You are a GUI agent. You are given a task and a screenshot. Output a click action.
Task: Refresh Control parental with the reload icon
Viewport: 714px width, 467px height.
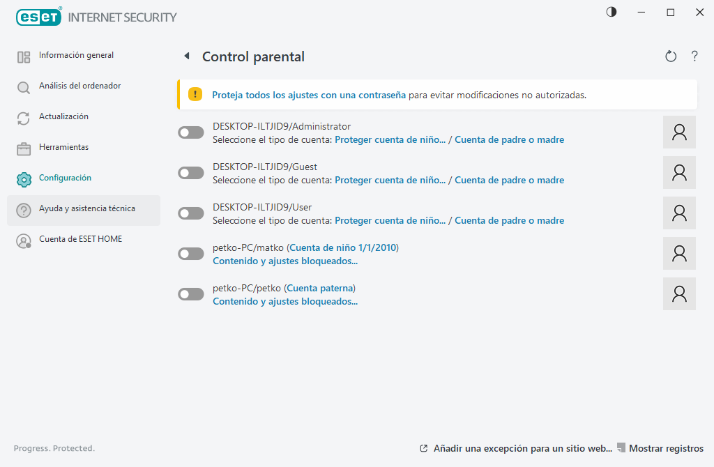670,56
